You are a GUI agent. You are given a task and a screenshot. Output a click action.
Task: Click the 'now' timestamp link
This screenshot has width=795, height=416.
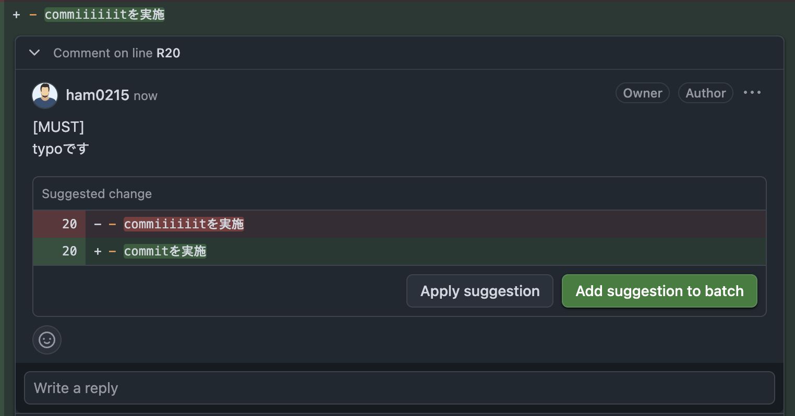point(145,96)
